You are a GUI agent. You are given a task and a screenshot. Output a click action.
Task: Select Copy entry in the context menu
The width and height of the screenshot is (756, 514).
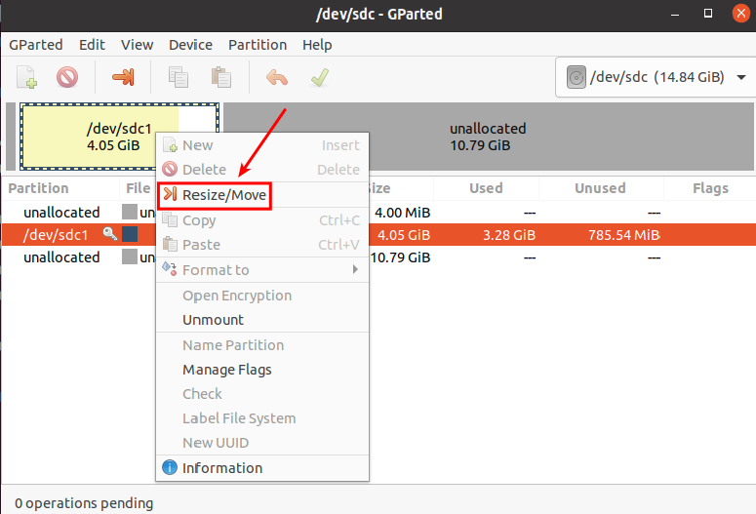262,220
